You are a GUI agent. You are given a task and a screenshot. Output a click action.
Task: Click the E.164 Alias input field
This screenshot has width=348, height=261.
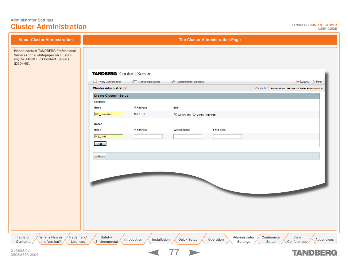227,136
